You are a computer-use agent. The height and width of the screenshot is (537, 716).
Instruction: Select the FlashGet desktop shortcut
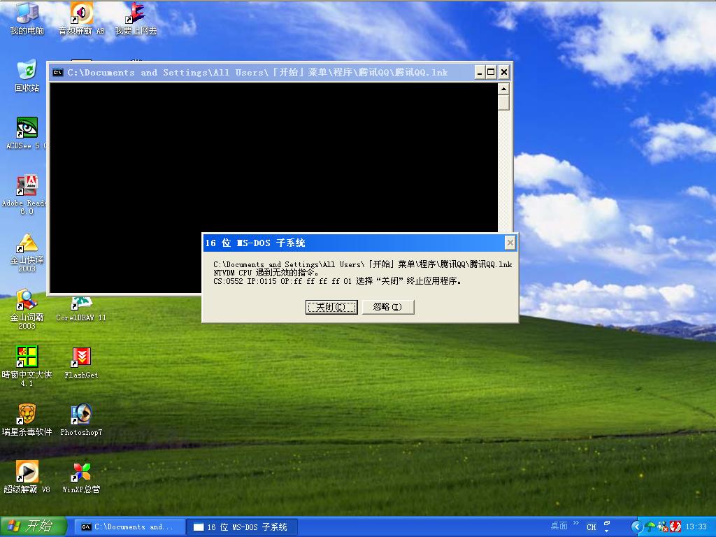[x=81, y=364]
